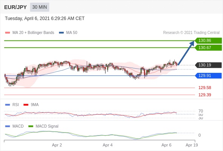Image resolution: width=223 pixels, height=151 pixels.
Task: Click the RSI 70 axis value
Action: [201, 111]
